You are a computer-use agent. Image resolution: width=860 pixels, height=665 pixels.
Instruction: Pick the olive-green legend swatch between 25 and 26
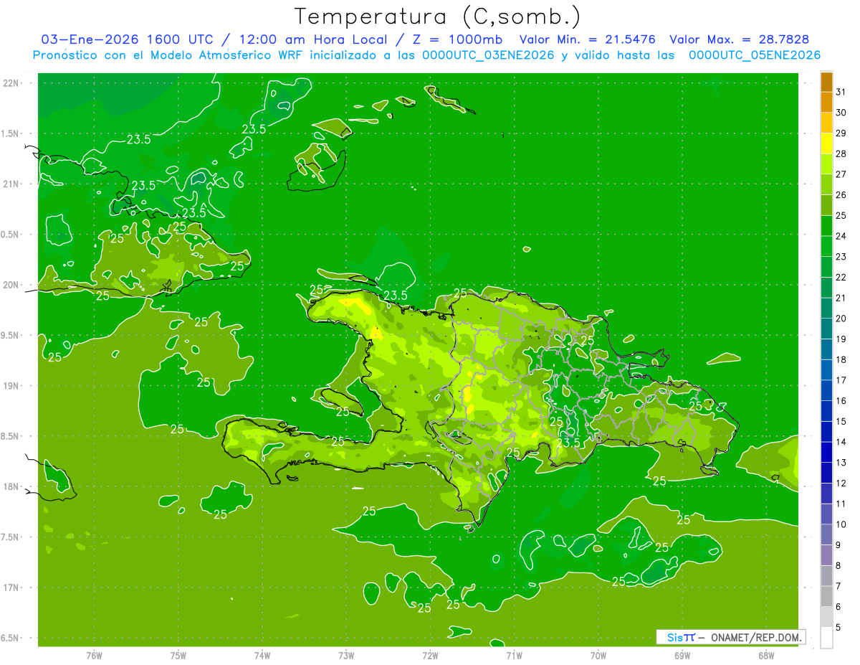pyautogui.click(x=826, y=205)
